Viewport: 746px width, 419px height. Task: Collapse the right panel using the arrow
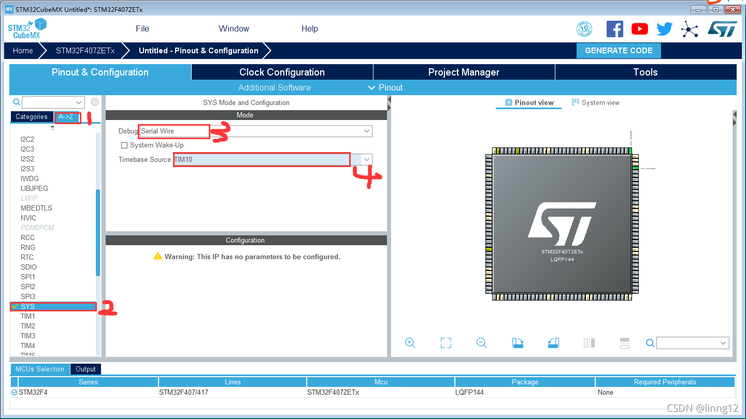734,122
